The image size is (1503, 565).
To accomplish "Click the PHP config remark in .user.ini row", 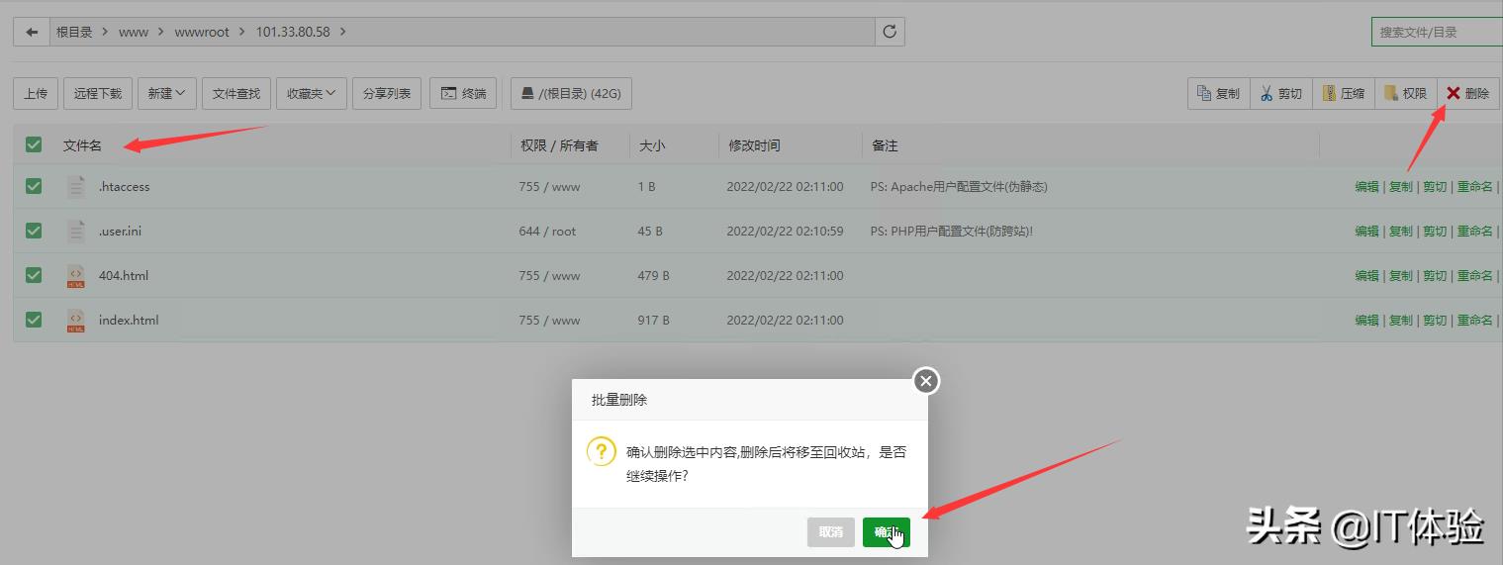I will [952, 231].
